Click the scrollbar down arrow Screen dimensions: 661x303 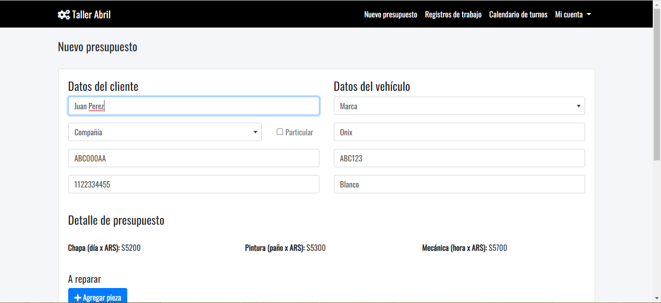click(x=657, y=298)
